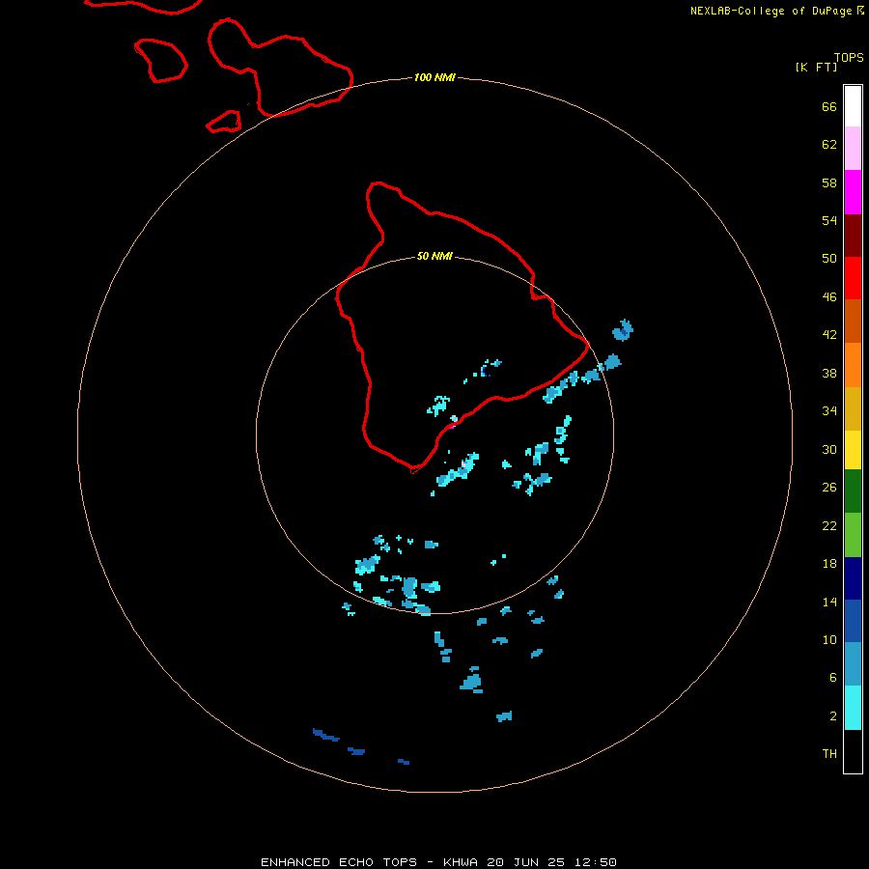The height and width of the screenshot is (869, 869).
Task: Click the '[K FT]' units label
Action: pyautogui.click(x=816, y=67)
